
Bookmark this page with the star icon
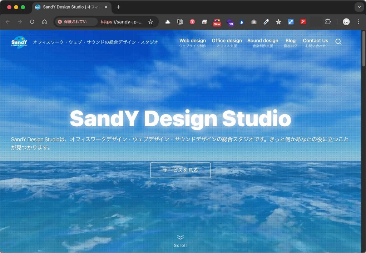click(x=150, y=22)
